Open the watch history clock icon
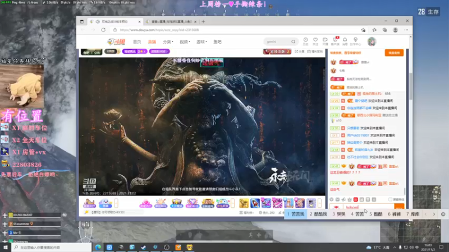The image size is (449, 252). [x=305, y=41]
